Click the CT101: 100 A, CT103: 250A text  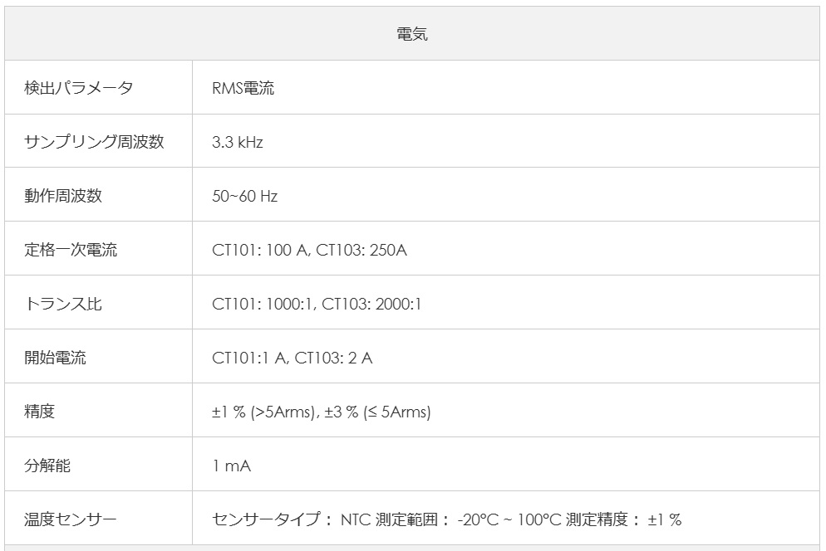tap(309, 250)
